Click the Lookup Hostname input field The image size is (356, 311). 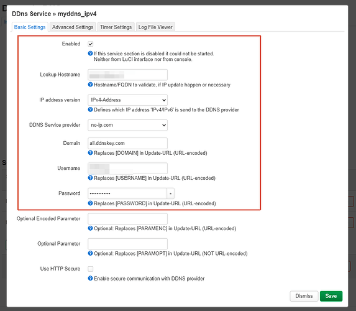coord(127,75)
